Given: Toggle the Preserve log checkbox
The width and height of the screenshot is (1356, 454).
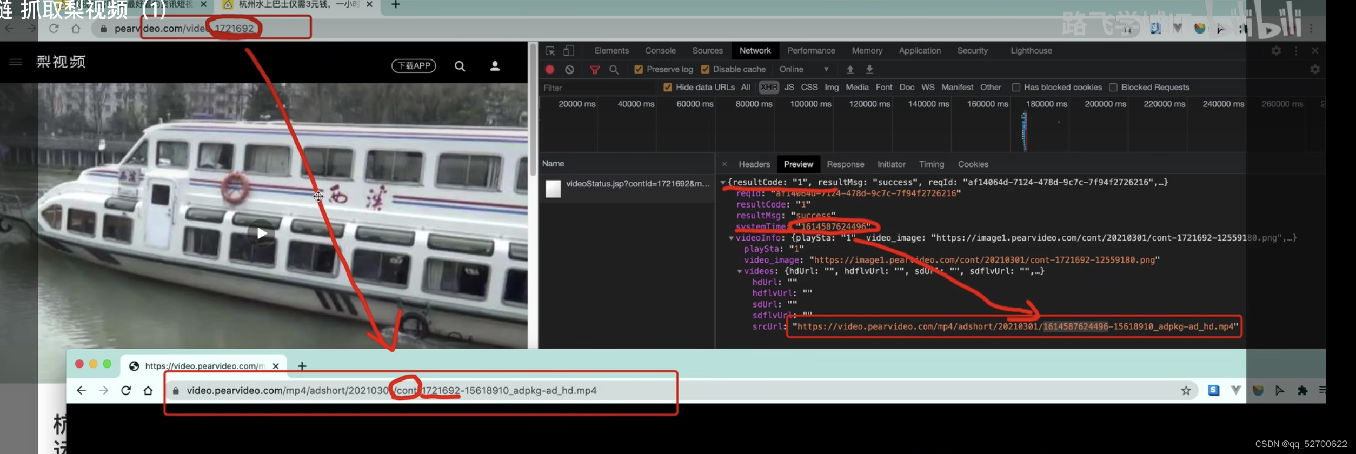Looking at the screenshot, I should coord(639,69).
